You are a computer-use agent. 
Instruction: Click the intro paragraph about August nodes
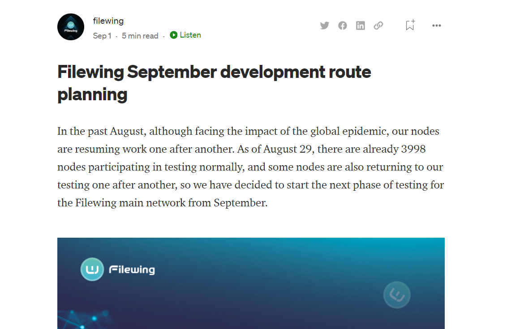pos(251,167)
